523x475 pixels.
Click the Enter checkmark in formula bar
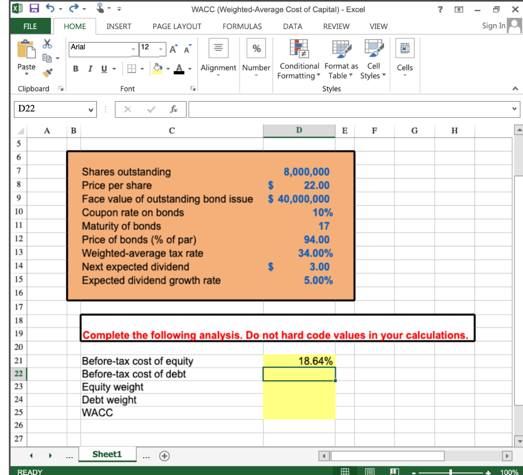click(151, 109)
